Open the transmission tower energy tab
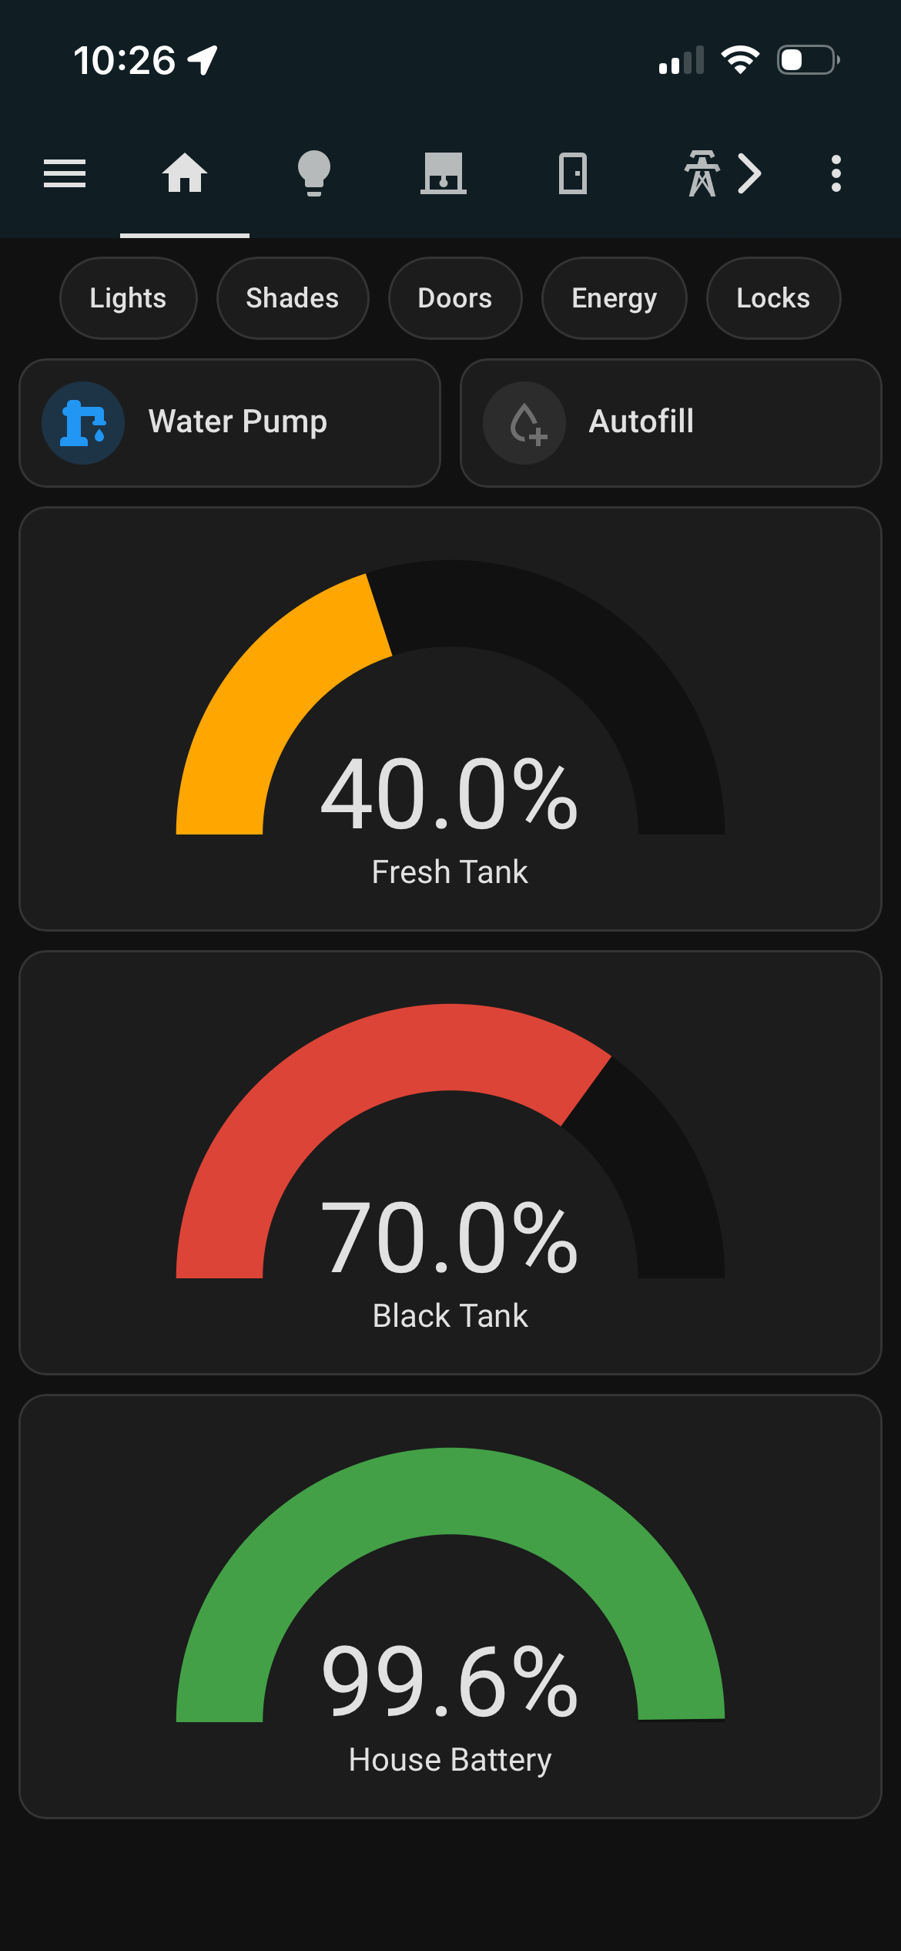 click(x=702, y=173)
